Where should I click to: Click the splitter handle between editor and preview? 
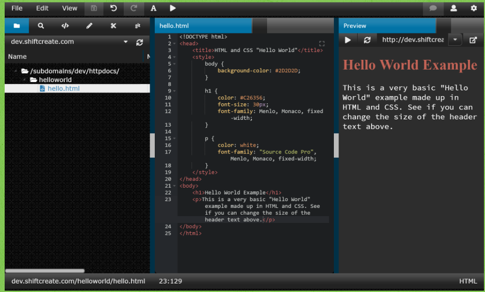(336, 146)
